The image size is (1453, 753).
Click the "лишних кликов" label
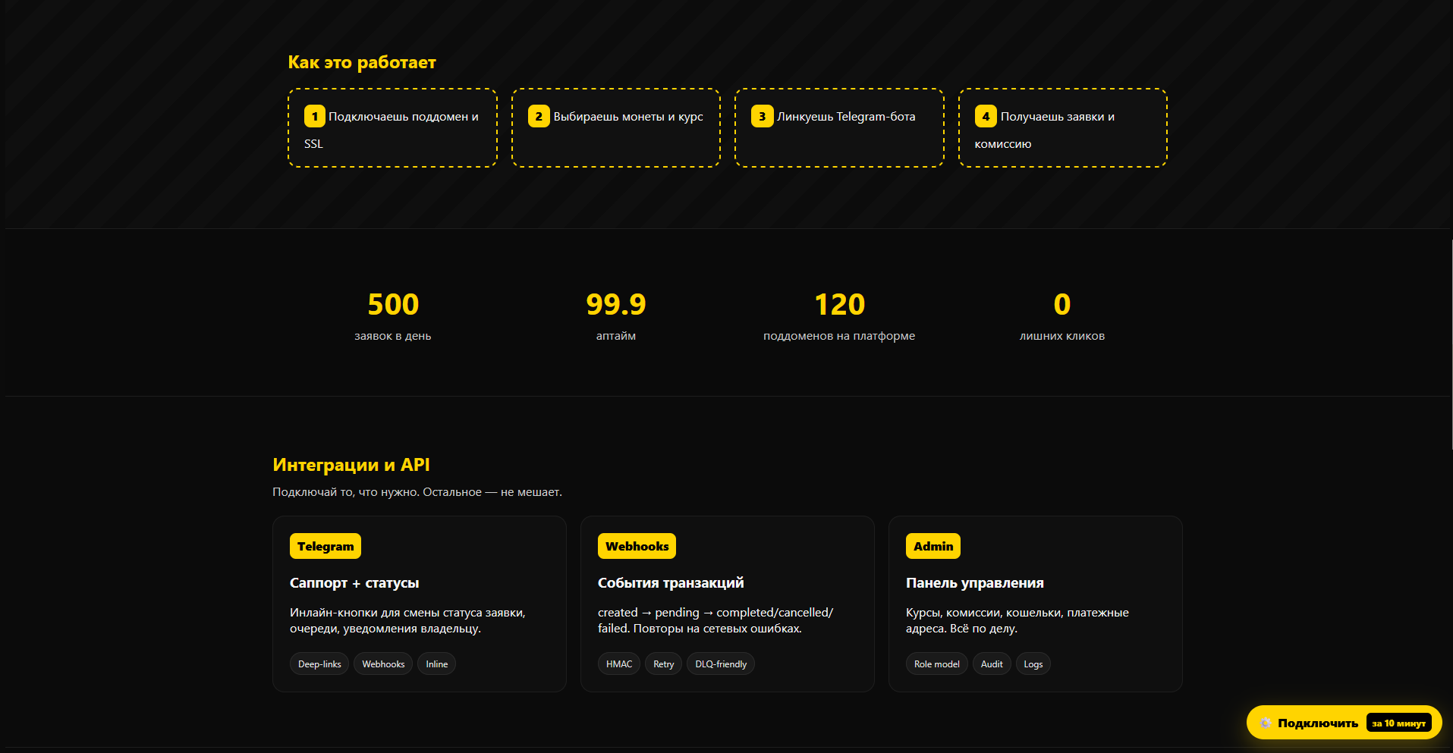1062,336
